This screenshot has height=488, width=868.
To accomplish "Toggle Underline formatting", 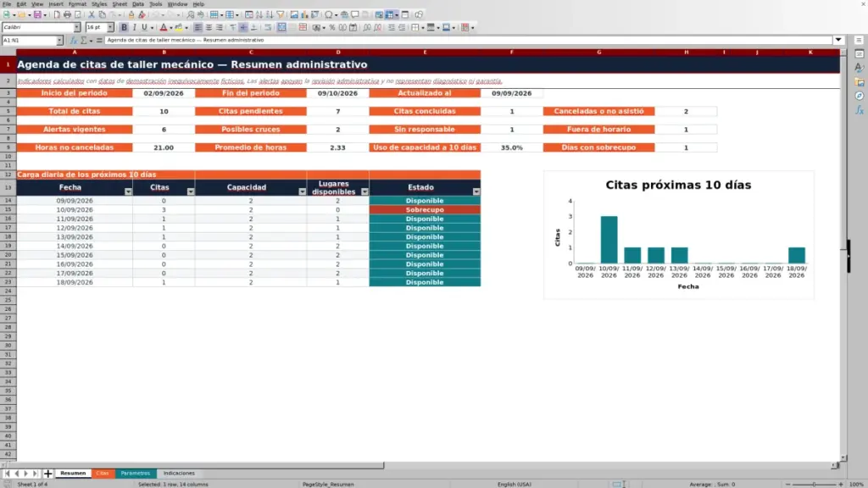I will tap(144, 28).
